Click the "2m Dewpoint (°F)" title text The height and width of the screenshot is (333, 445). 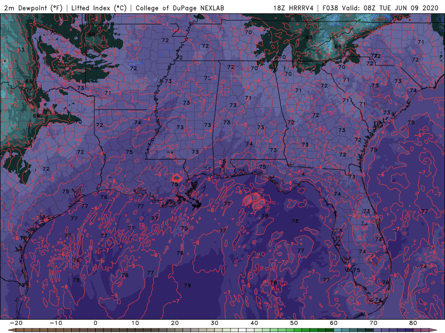(x=33, y=8)
